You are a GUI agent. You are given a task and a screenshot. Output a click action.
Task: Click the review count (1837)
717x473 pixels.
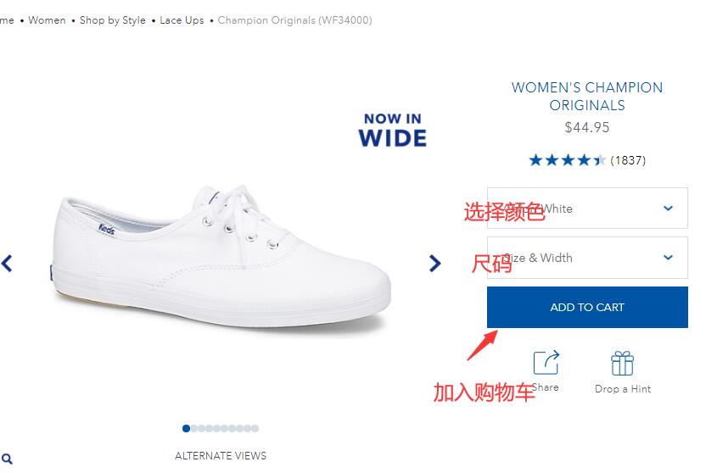(628, 160)
